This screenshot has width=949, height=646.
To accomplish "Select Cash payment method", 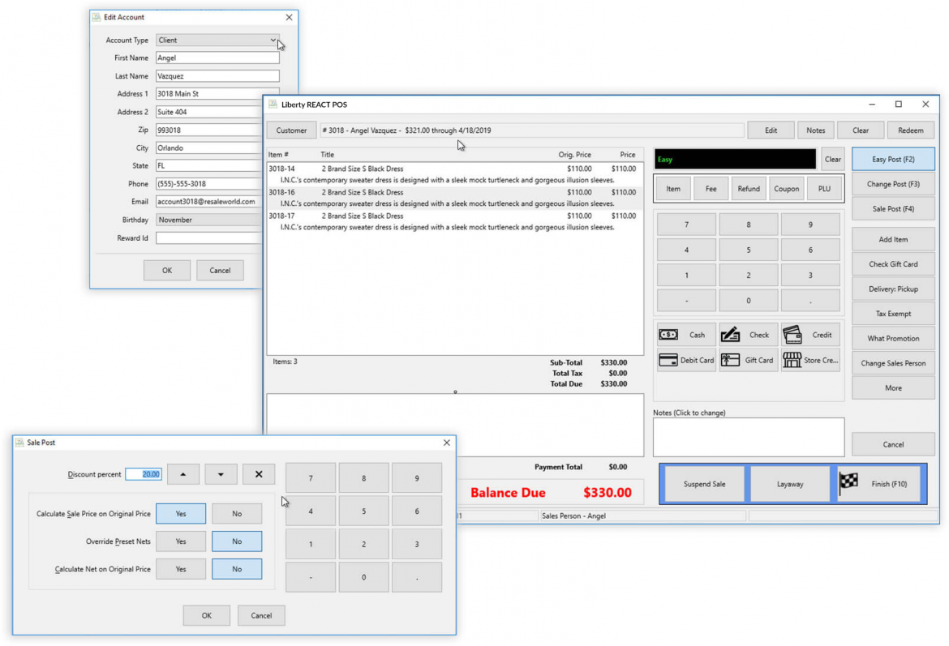I will tap(686, 335).
